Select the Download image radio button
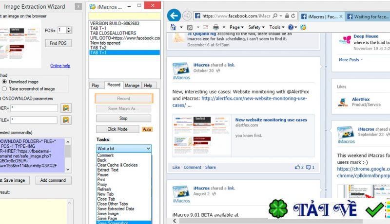 [x=4, y=82]
